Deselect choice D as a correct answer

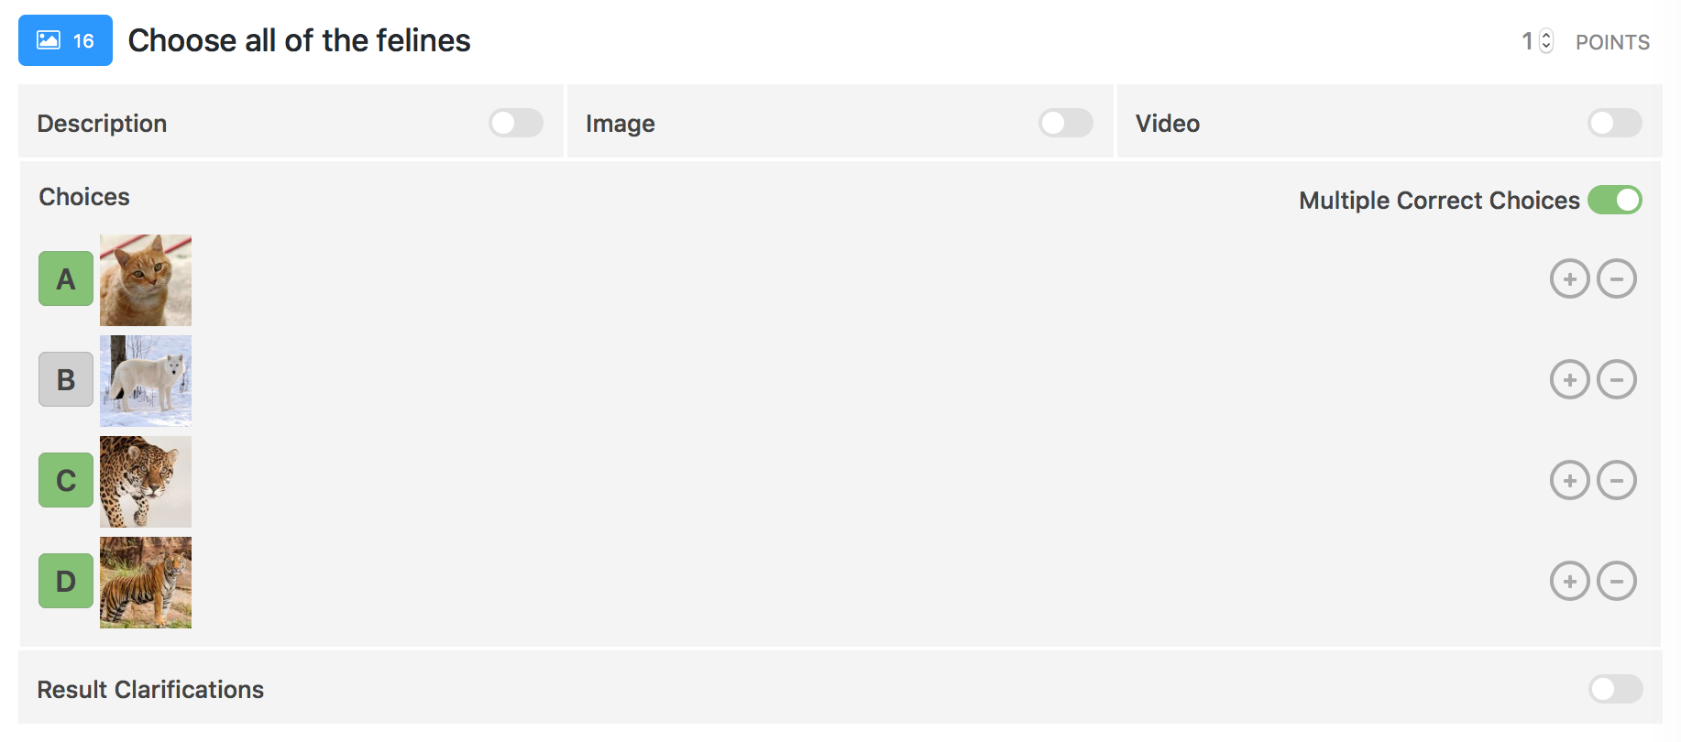(x=65, y=580)
